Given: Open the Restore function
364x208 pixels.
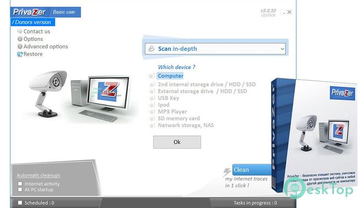Looking at the screenshot, I should point(33,54).
